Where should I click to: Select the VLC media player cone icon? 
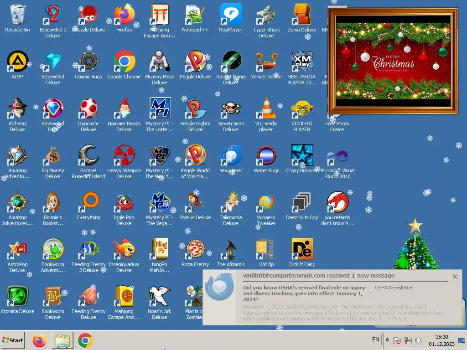pos(266,108)
